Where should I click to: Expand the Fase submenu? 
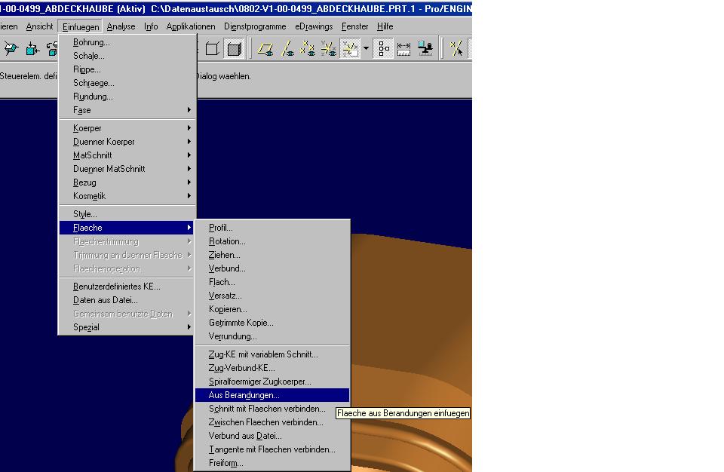(127, 110)
